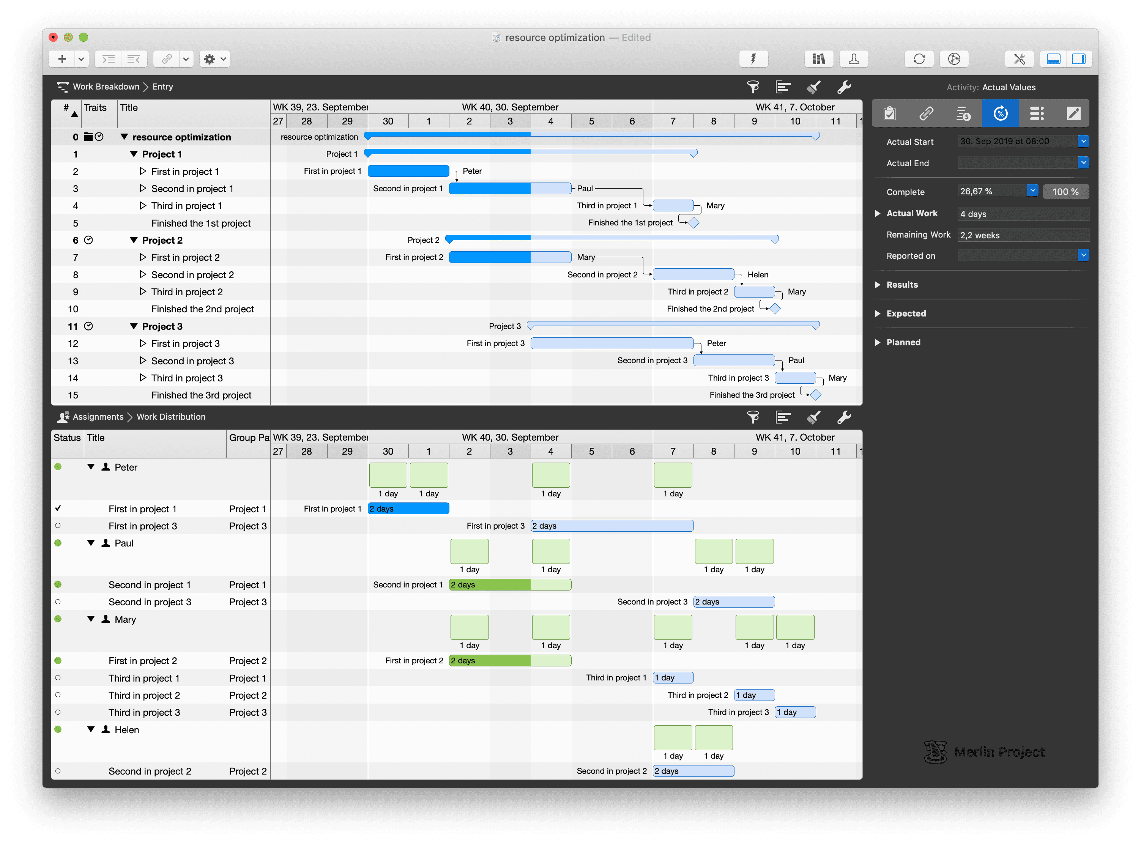This screenshot has width=1141, height=844.
Task: Open the Complete percentage dropdown
Action: tap(1033, 190)
